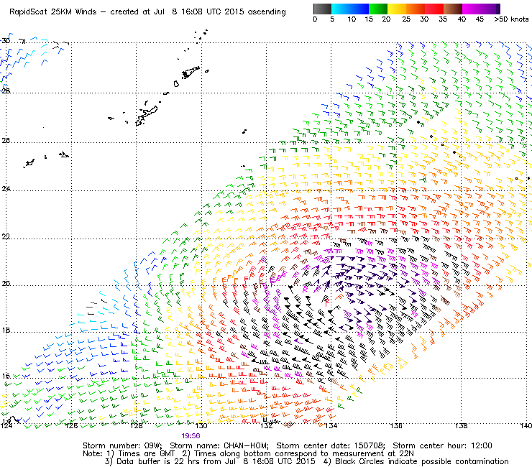Click the longitude label 130 on bottom axis
The width and height of the screenshot is (532, 467).
[201, 425]
